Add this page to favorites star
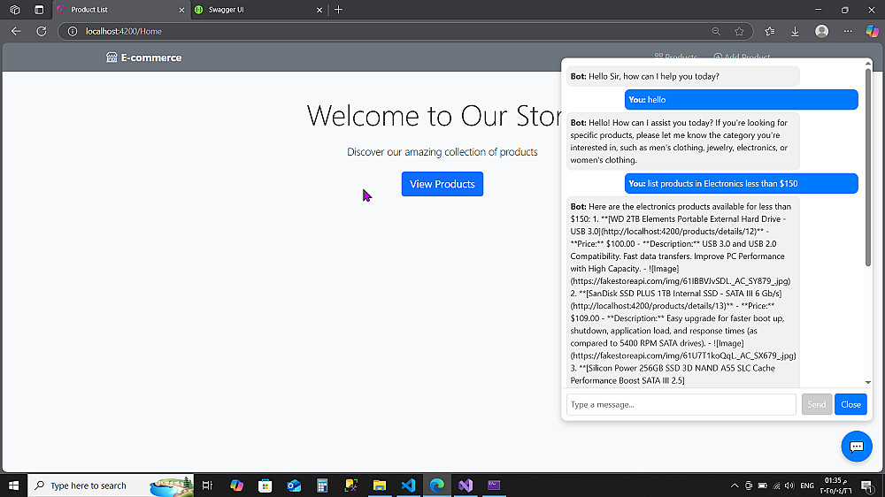Screen dimensions: 885x497 pos(739,31)
